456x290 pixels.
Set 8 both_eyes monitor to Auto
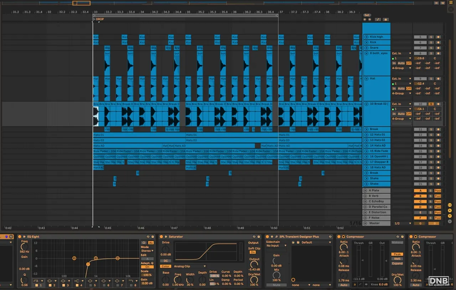pyautogui.click(x=401, y=63)
